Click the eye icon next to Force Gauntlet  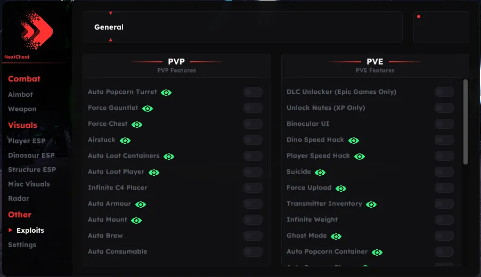[148, 108]
